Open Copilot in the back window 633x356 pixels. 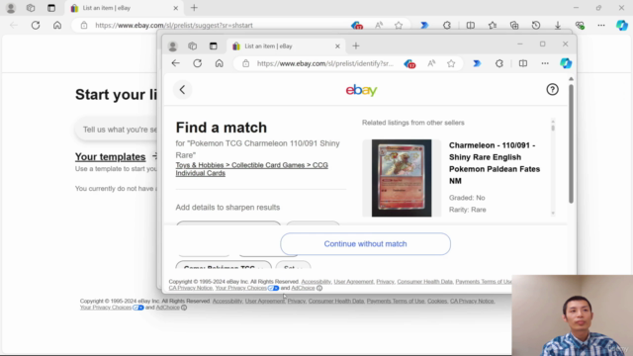[622, 25]
